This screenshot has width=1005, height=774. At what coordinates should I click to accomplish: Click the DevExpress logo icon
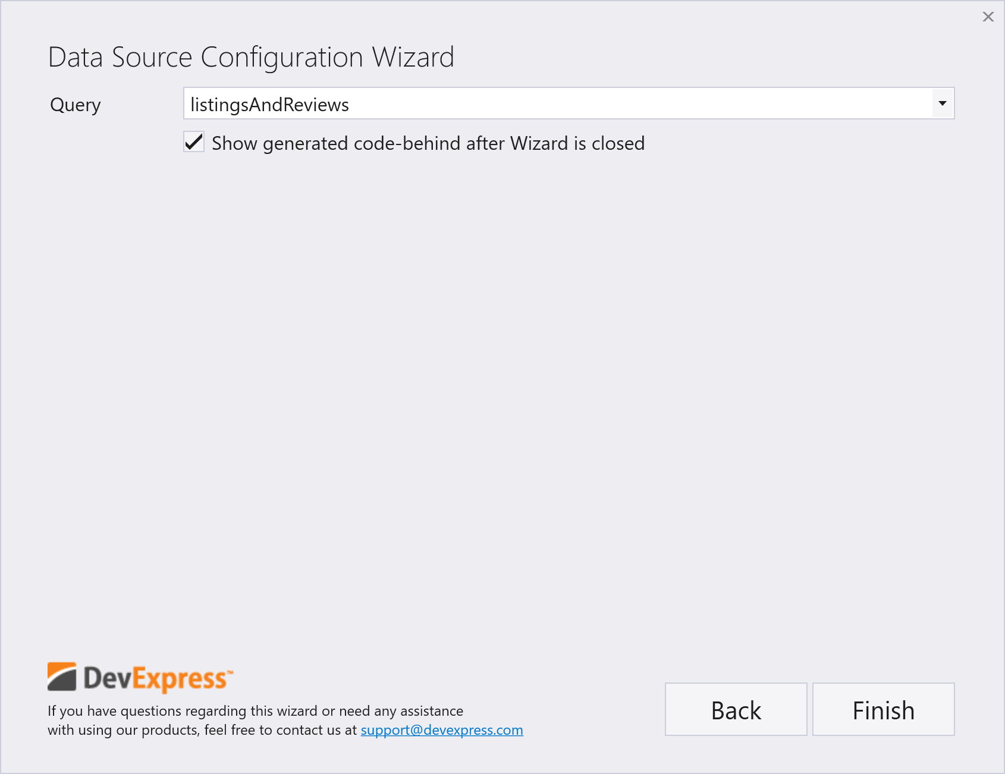click(62, 677)
